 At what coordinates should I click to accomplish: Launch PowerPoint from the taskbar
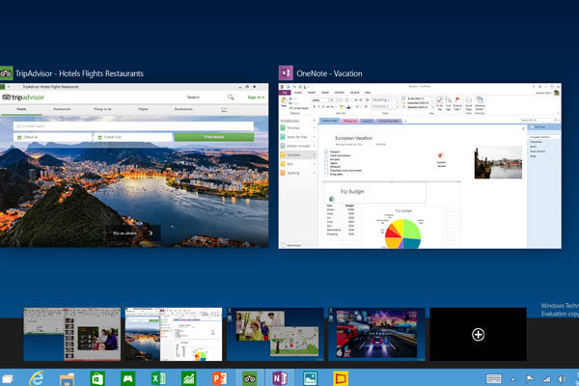tap(219, 378)
